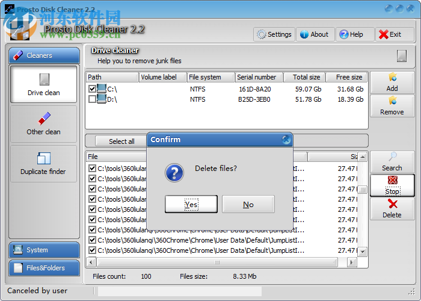This screenshot has width=421, height=301.
Task: Decline deletion by clicking No
Action: pyautogui.click(x=248, y=204)
